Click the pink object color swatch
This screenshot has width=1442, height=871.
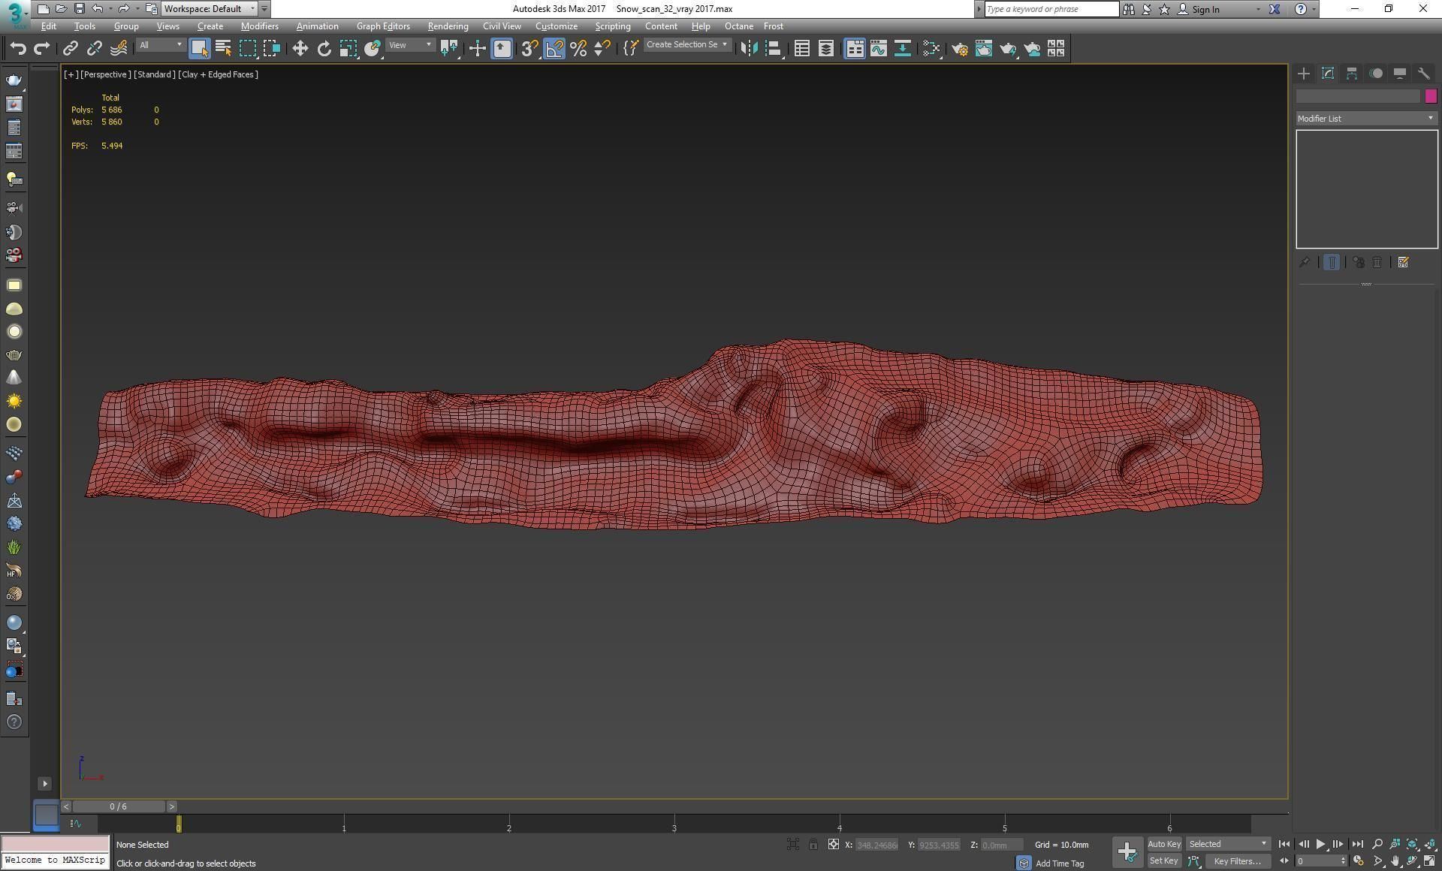pyautogui.click(x=1430, y=96)
